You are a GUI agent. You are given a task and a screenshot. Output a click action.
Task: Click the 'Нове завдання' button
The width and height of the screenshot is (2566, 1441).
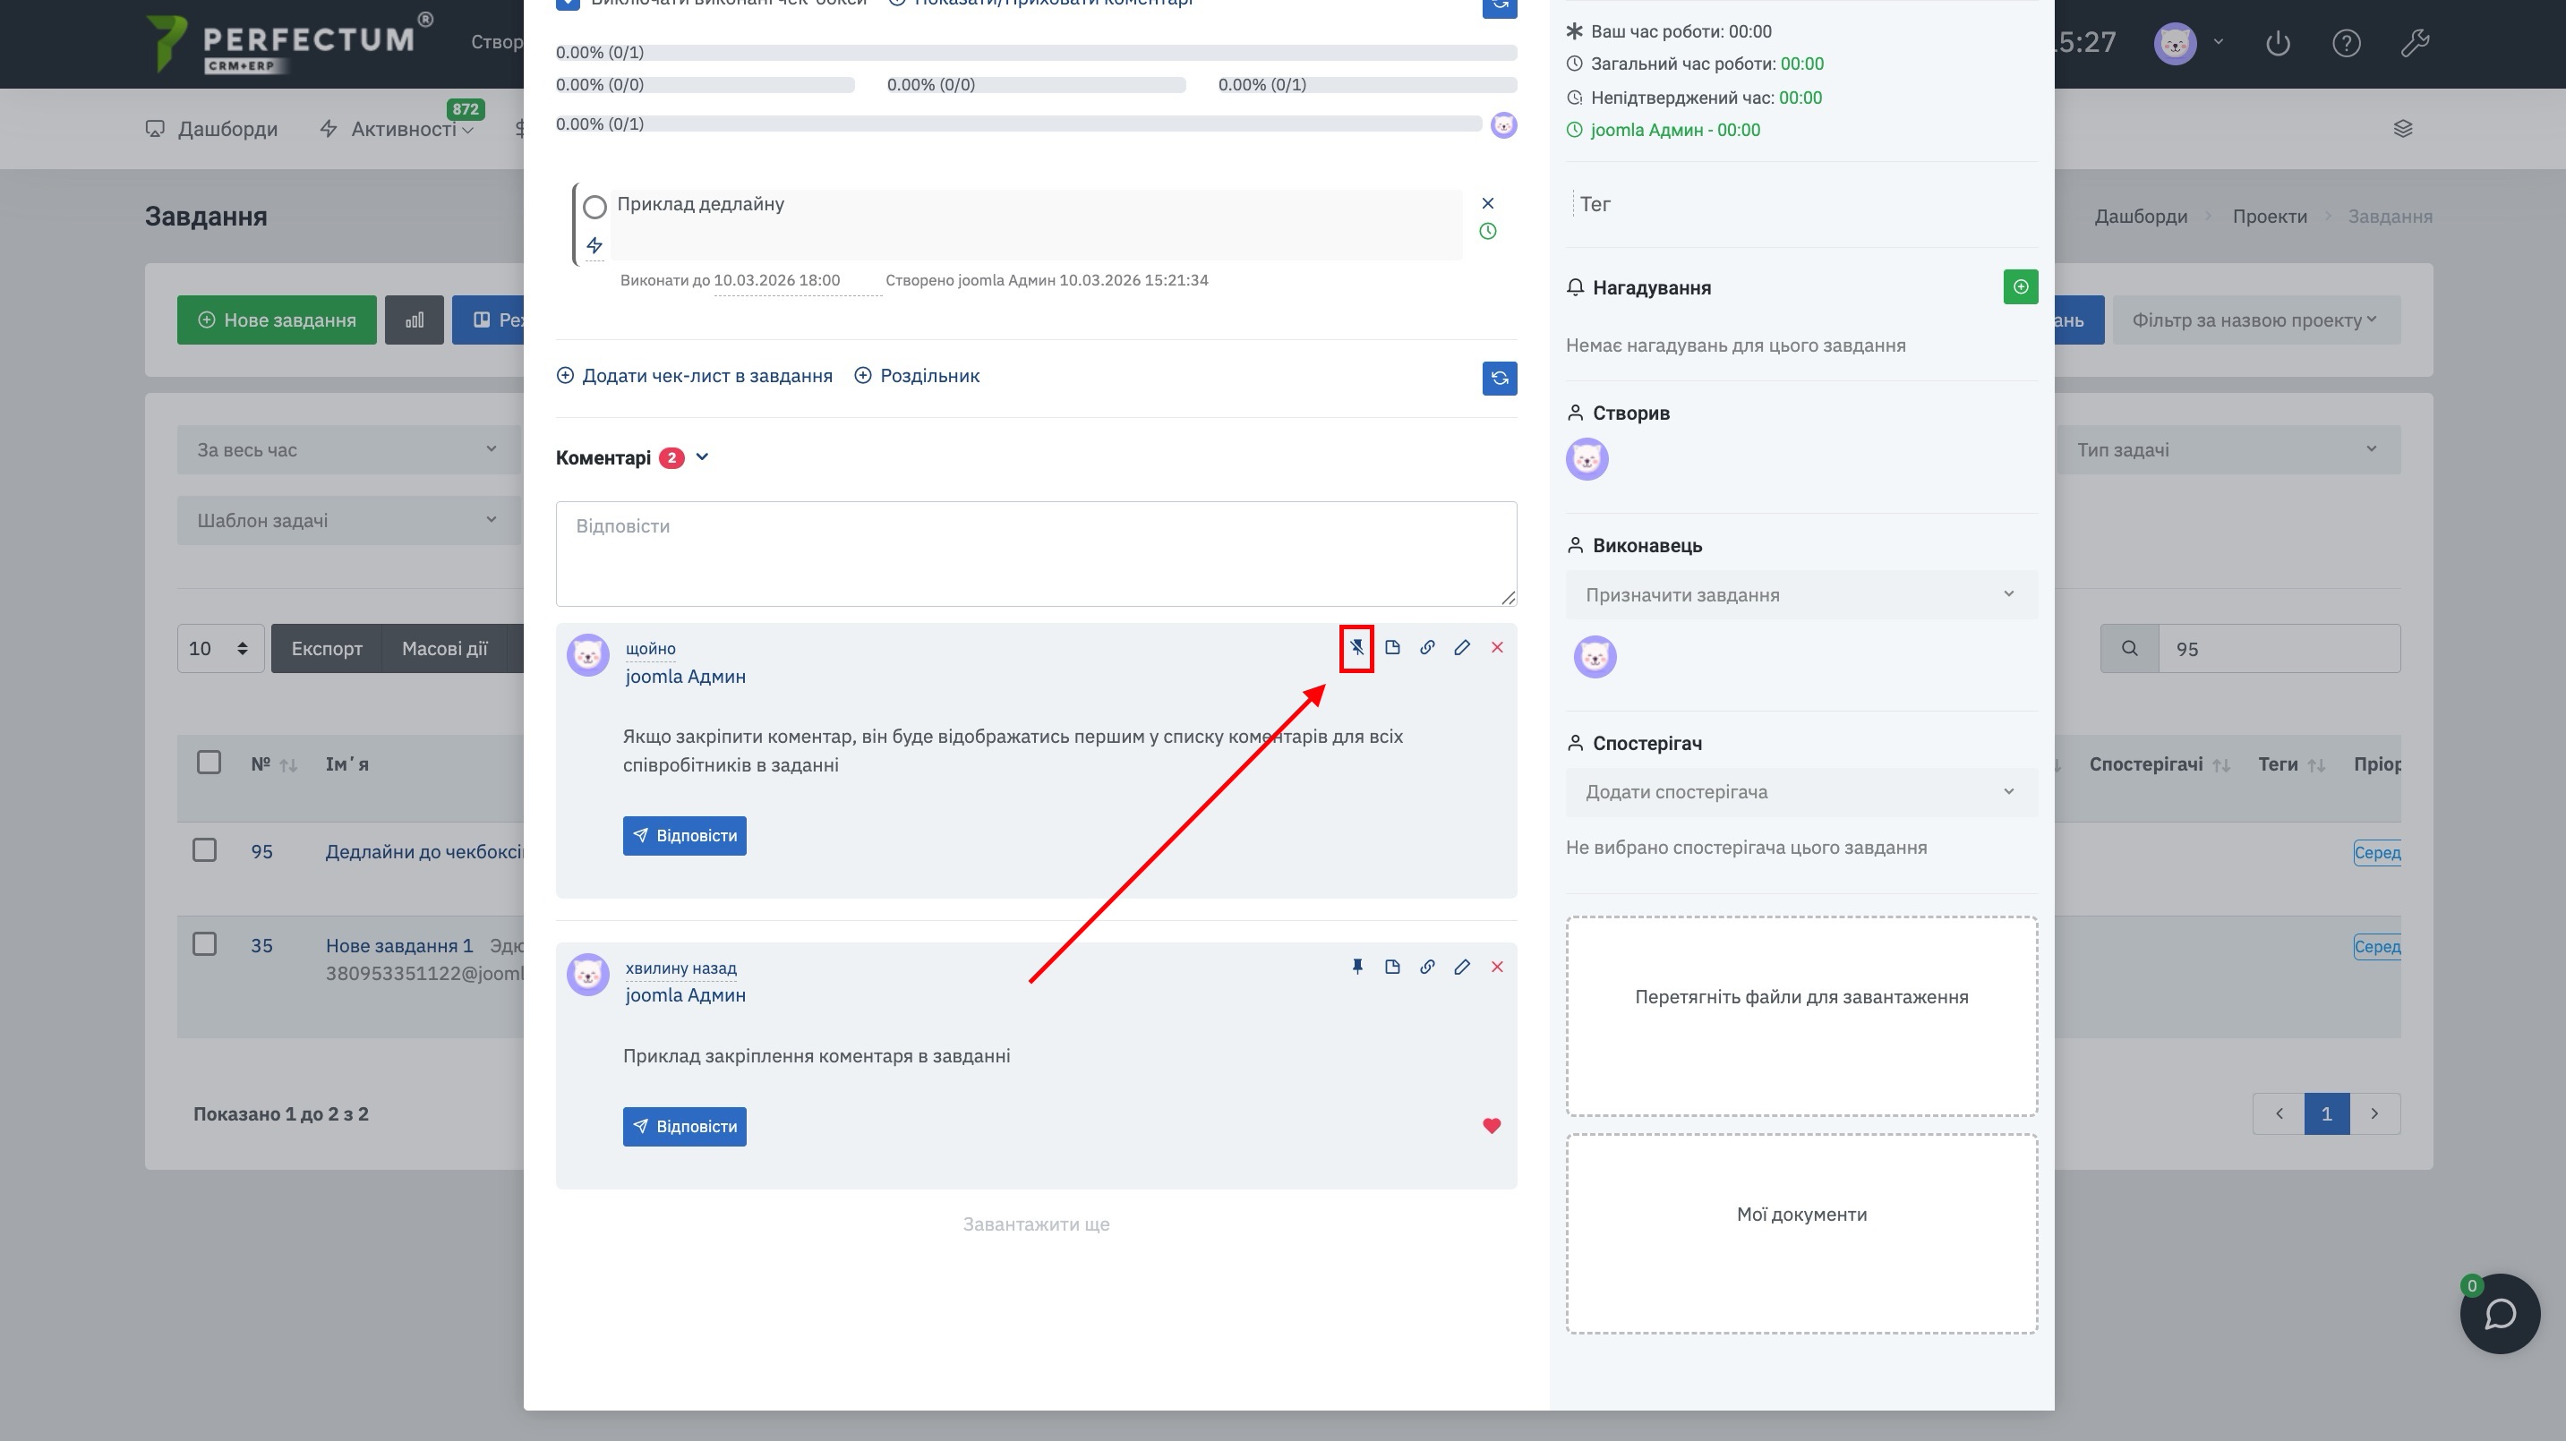click(x=277, y=320)
